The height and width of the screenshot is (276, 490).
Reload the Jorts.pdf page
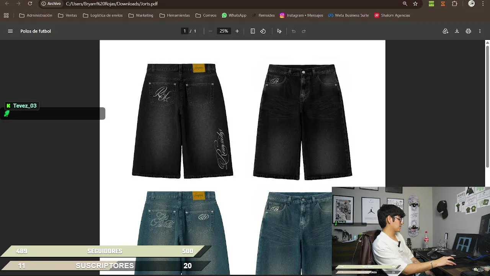click(x=30, y=3)
